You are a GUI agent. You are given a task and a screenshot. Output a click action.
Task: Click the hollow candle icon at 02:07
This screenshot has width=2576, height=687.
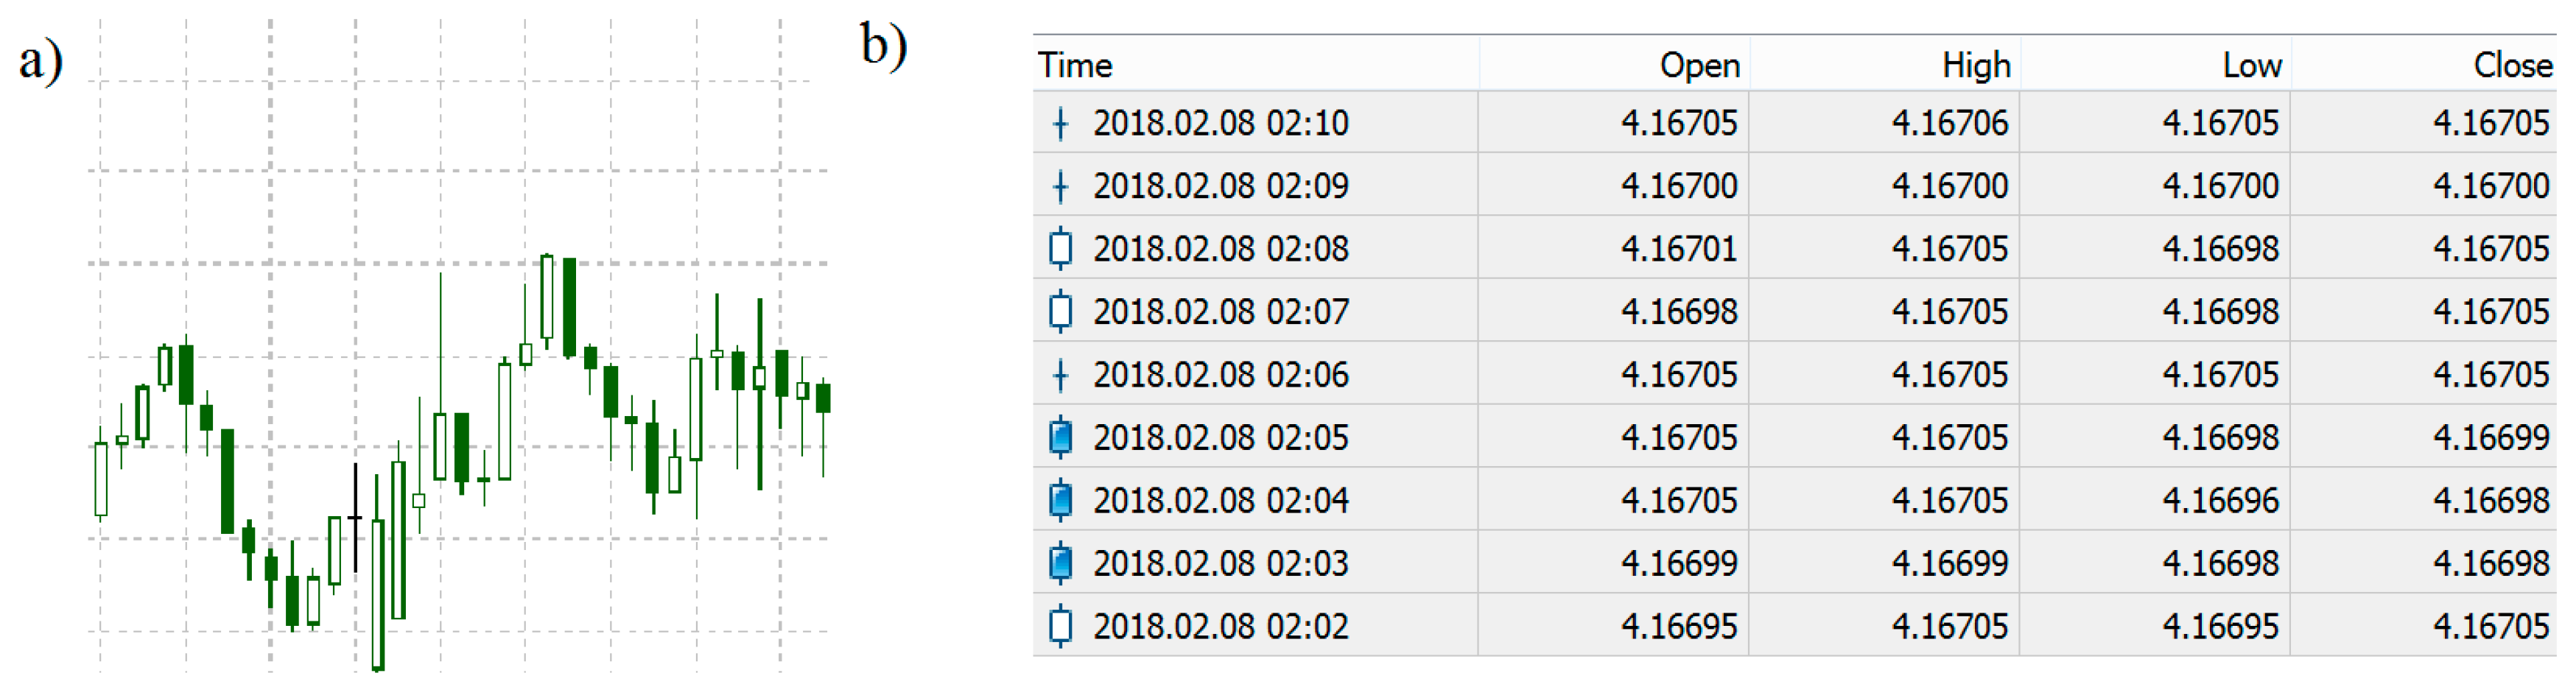click(x=1061, y=312)
